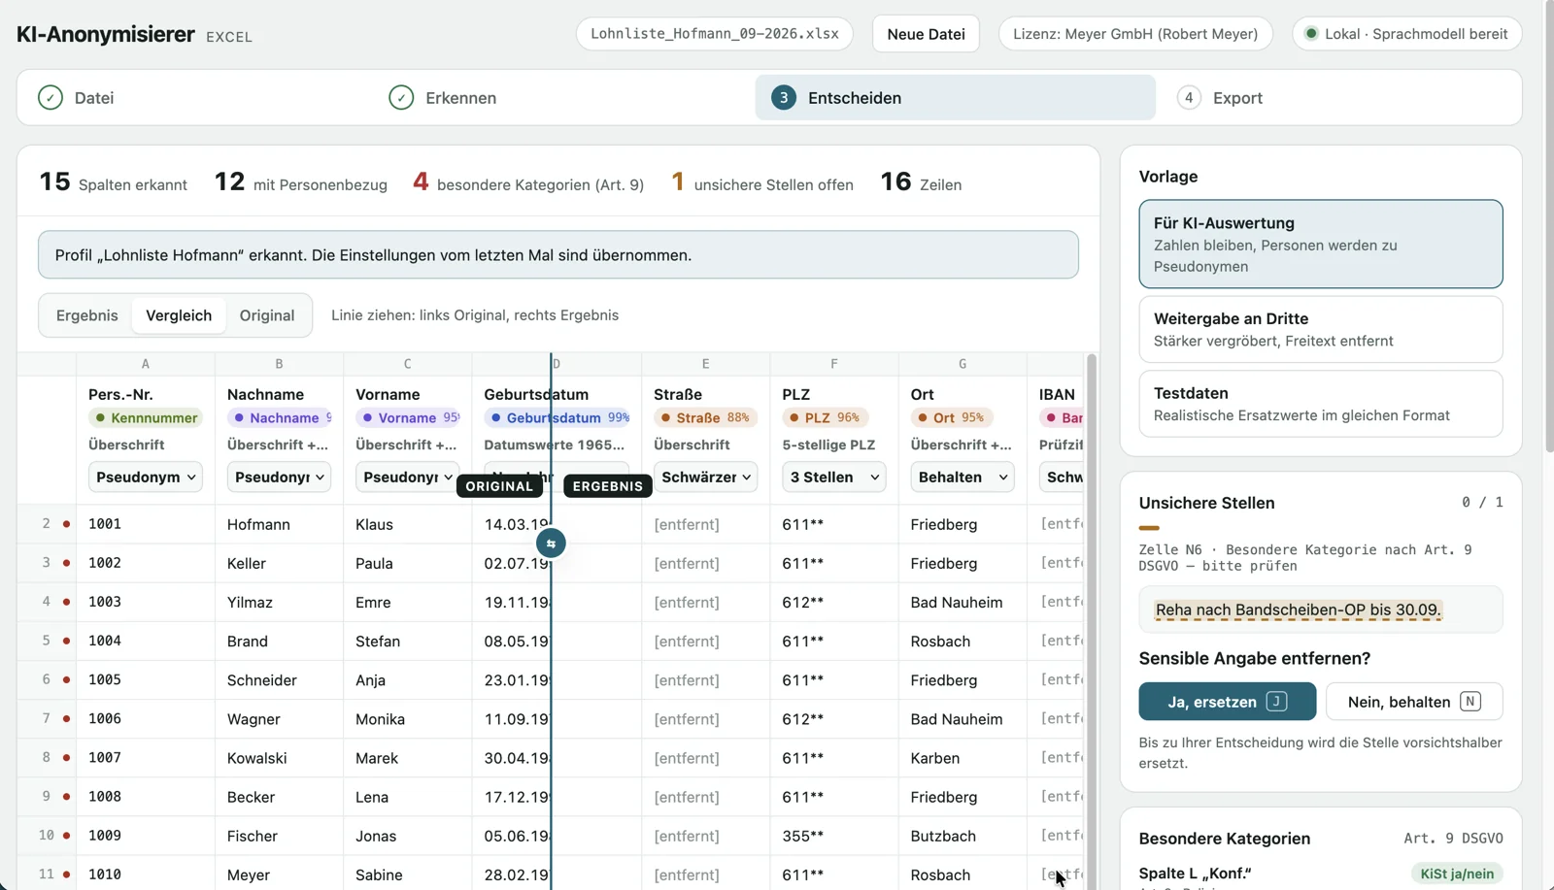The height and width of the screenshot is (890, 1554).
Task: Click the Straße 88% classification tag
Action: point(706,418)
